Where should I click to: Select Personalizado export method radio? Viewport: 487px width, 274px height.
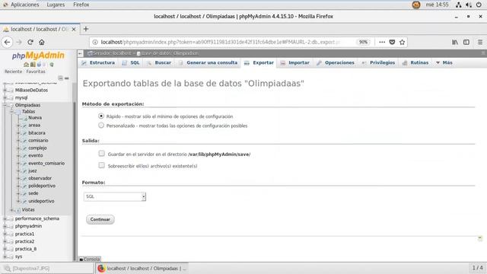pyautogui.click(x=101, y=125)
